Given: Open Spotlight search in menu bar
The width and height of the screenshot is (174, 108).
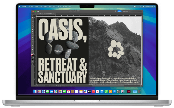Looking at the screenshot, I should (141, 6).
